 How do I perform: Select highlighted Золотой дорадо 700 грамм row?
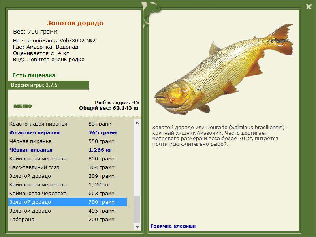point(68,202)
